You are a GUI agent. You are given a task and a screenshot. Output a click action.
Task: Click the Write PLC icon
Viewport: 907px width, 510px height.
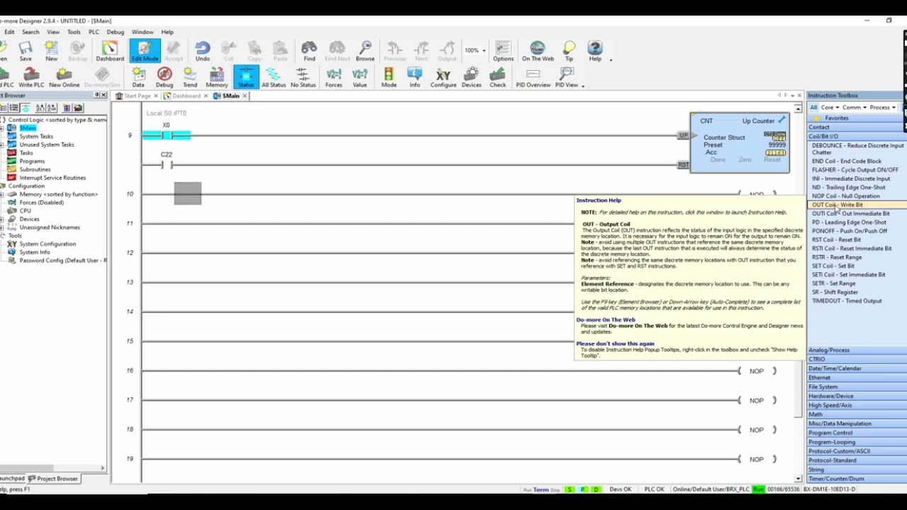[x=31, y=78]
